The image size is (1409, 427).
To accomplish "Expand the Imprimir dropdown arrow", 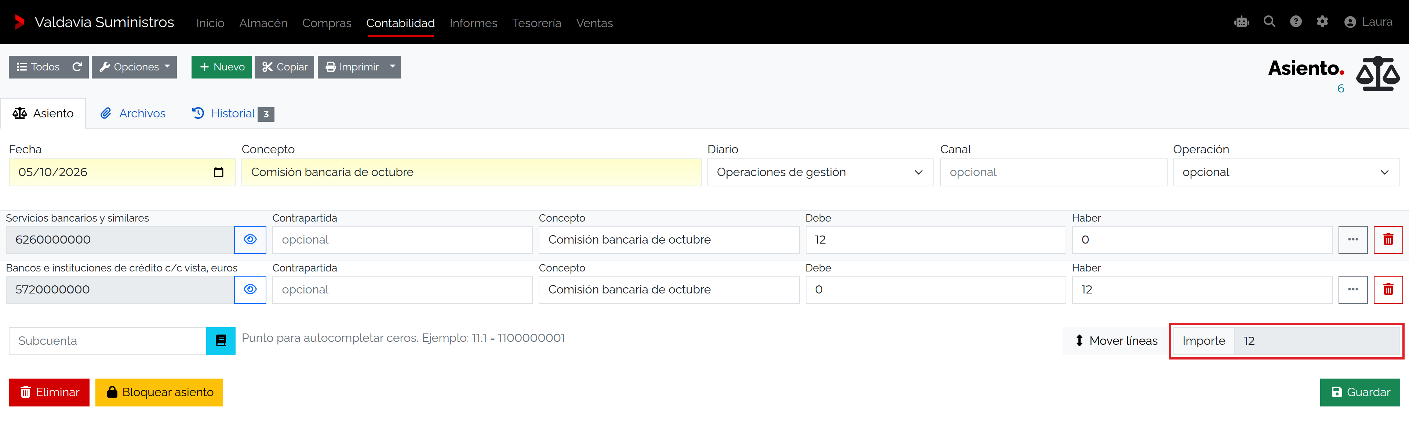I will click(392, 67).
